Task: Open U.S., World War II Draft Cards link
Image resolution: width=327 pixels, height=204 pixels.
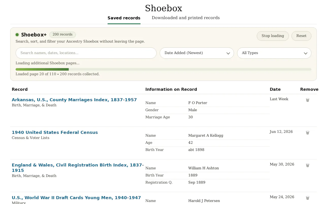Action: coord(76,198)
